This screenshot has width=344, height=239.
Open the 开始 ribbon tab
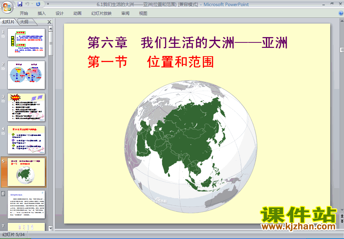pos(24,13)
